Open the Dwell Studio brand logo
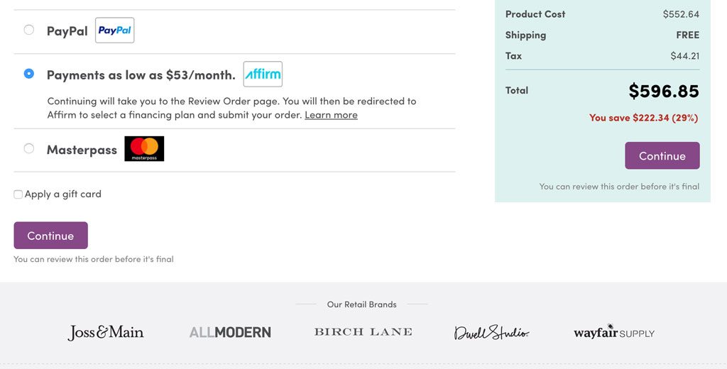This screenshot has width=727, height=369. (x=491, y=332)
